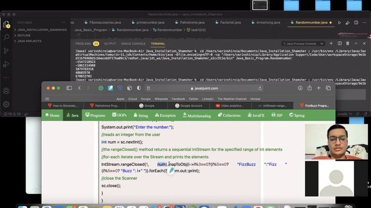Click Safari address bar javatpoint.com
371x208 pixels.
tap(204, 88)
